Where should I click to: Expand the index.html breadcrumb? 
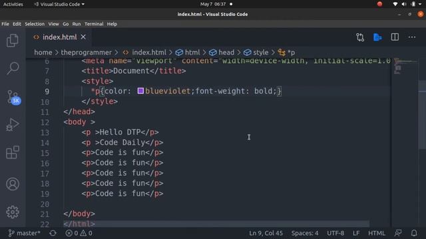144,52
